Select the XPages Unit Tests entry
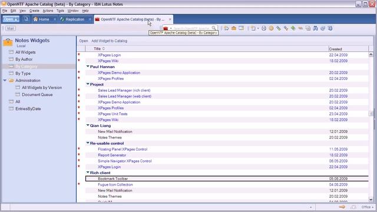 [227, 114]
